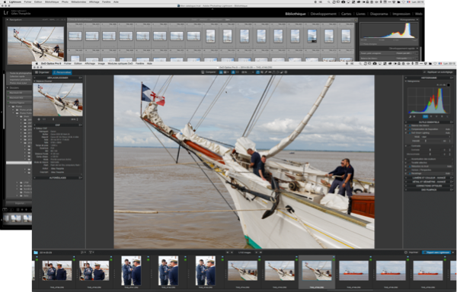
Task: Click the white balance picker icon in DxO toolbar
Action: (266, 72)
